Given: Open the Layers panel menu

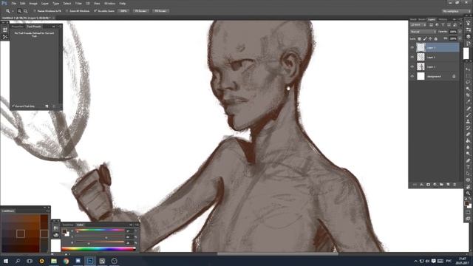Looking at the screenshot, I should (x=460, y=20).
